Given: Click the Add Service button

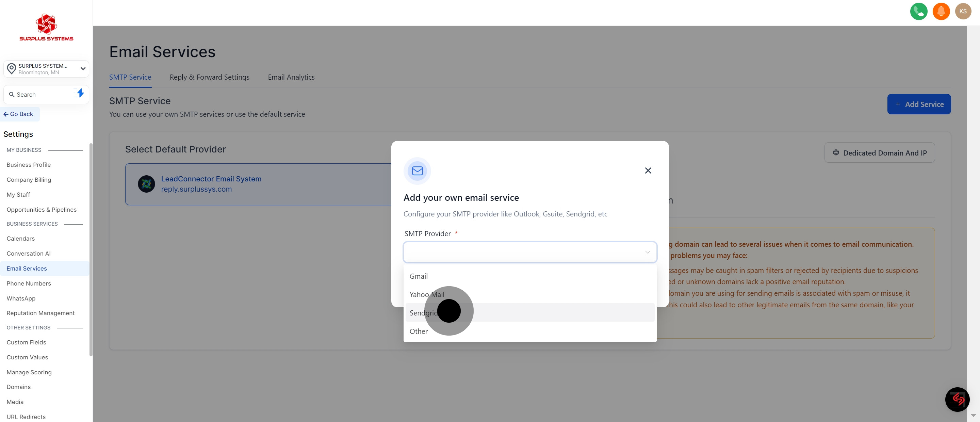Looking at the screenshot, I should [x=919, y=104].
